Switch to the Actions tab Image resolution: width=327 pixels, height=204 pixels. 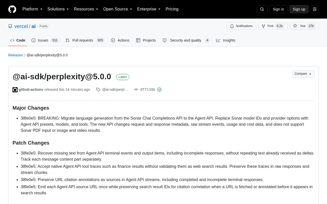coord(120,40)
